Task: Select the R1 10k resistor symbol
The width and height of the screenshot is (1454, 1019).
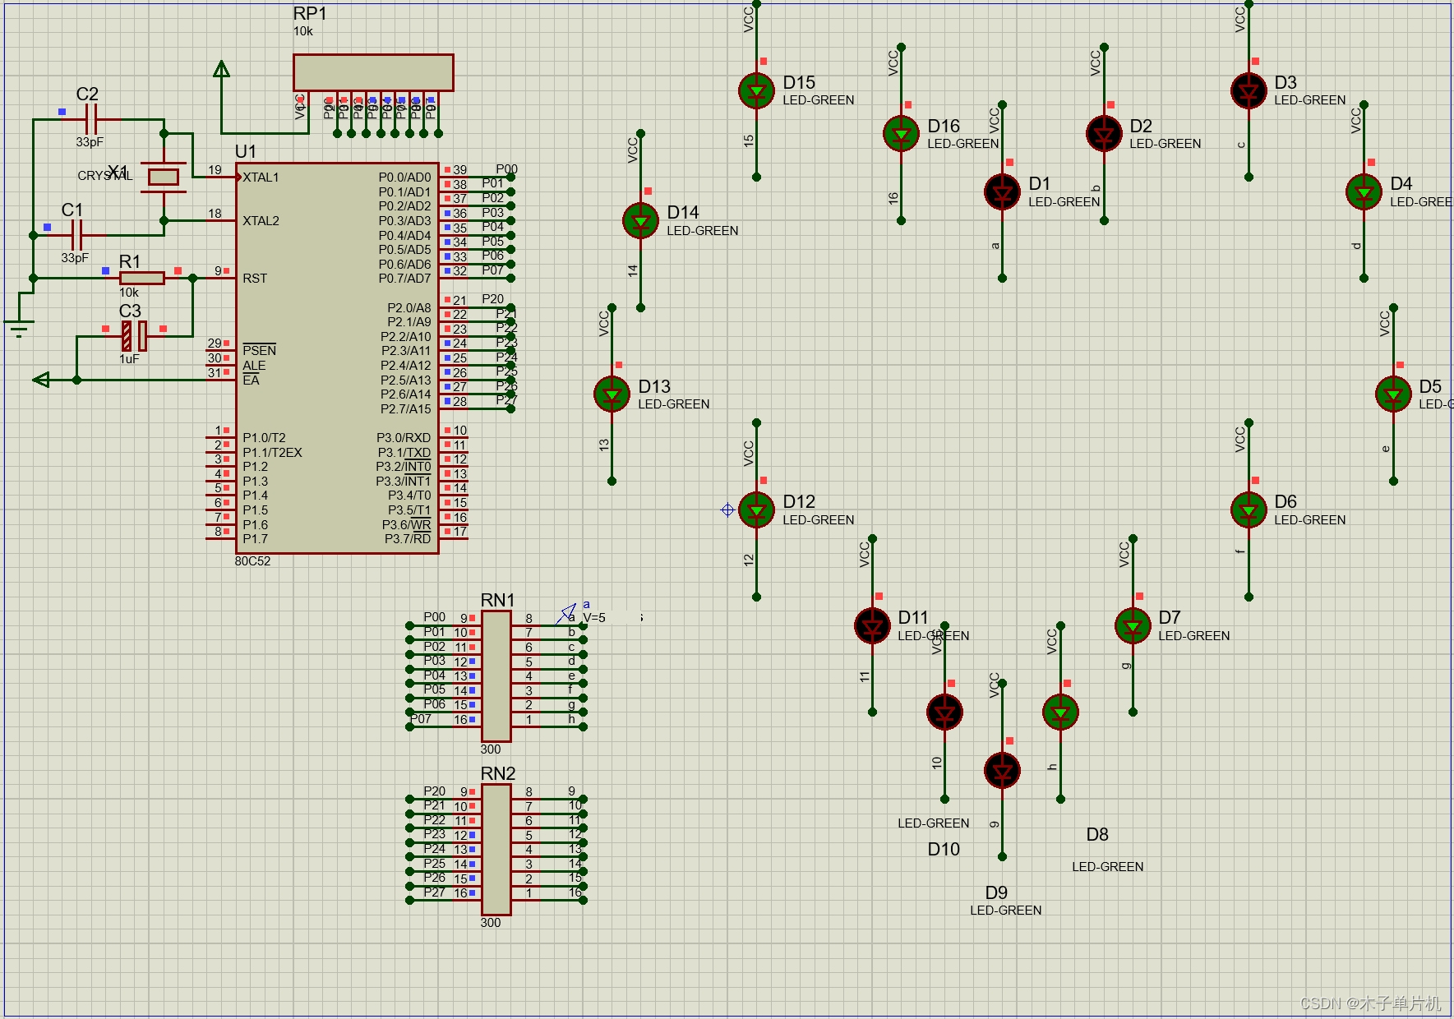Action: click(141, 279)
